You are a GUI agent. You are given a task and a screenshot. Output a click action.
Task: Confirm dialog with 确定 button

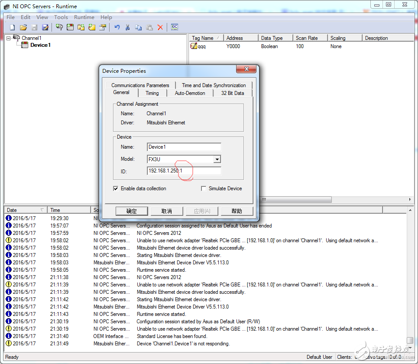[x=132, y=211]
